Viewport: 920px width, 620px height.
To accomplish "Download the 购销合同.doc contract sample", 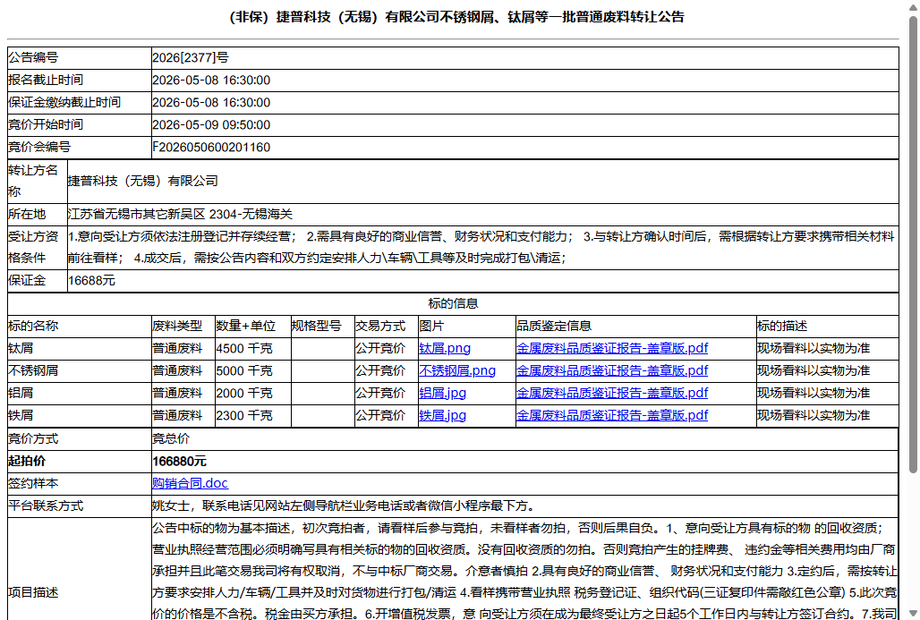I will coord(190,483).
